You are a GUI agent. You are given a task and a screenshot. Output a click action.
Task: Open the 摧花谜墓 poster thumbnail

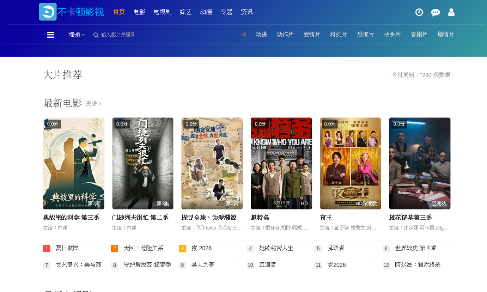tap(420, 163)
